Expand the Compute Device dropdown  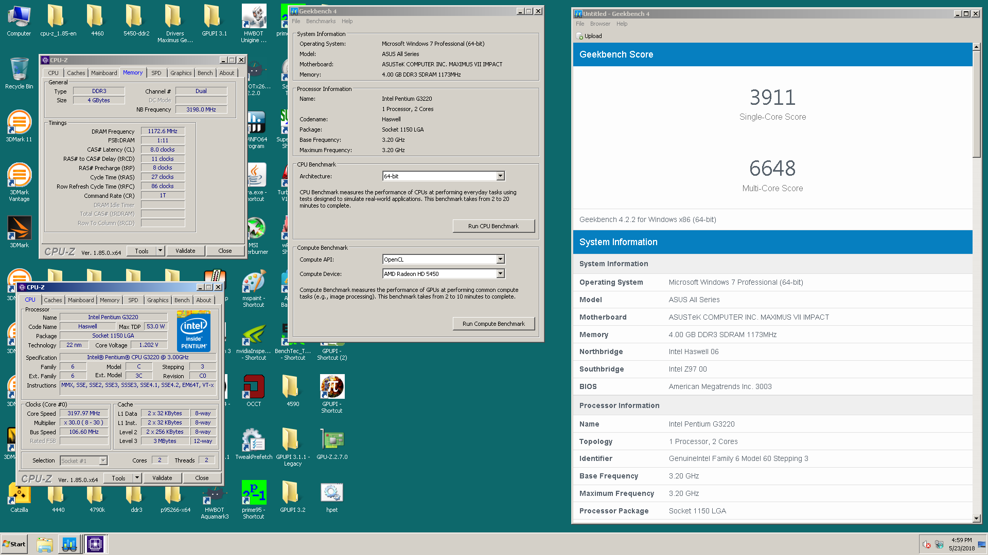(500, 274)
